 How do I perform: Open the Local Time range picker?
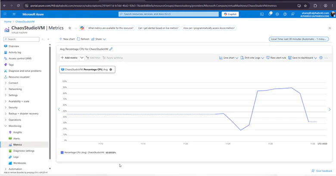(299, 39)
